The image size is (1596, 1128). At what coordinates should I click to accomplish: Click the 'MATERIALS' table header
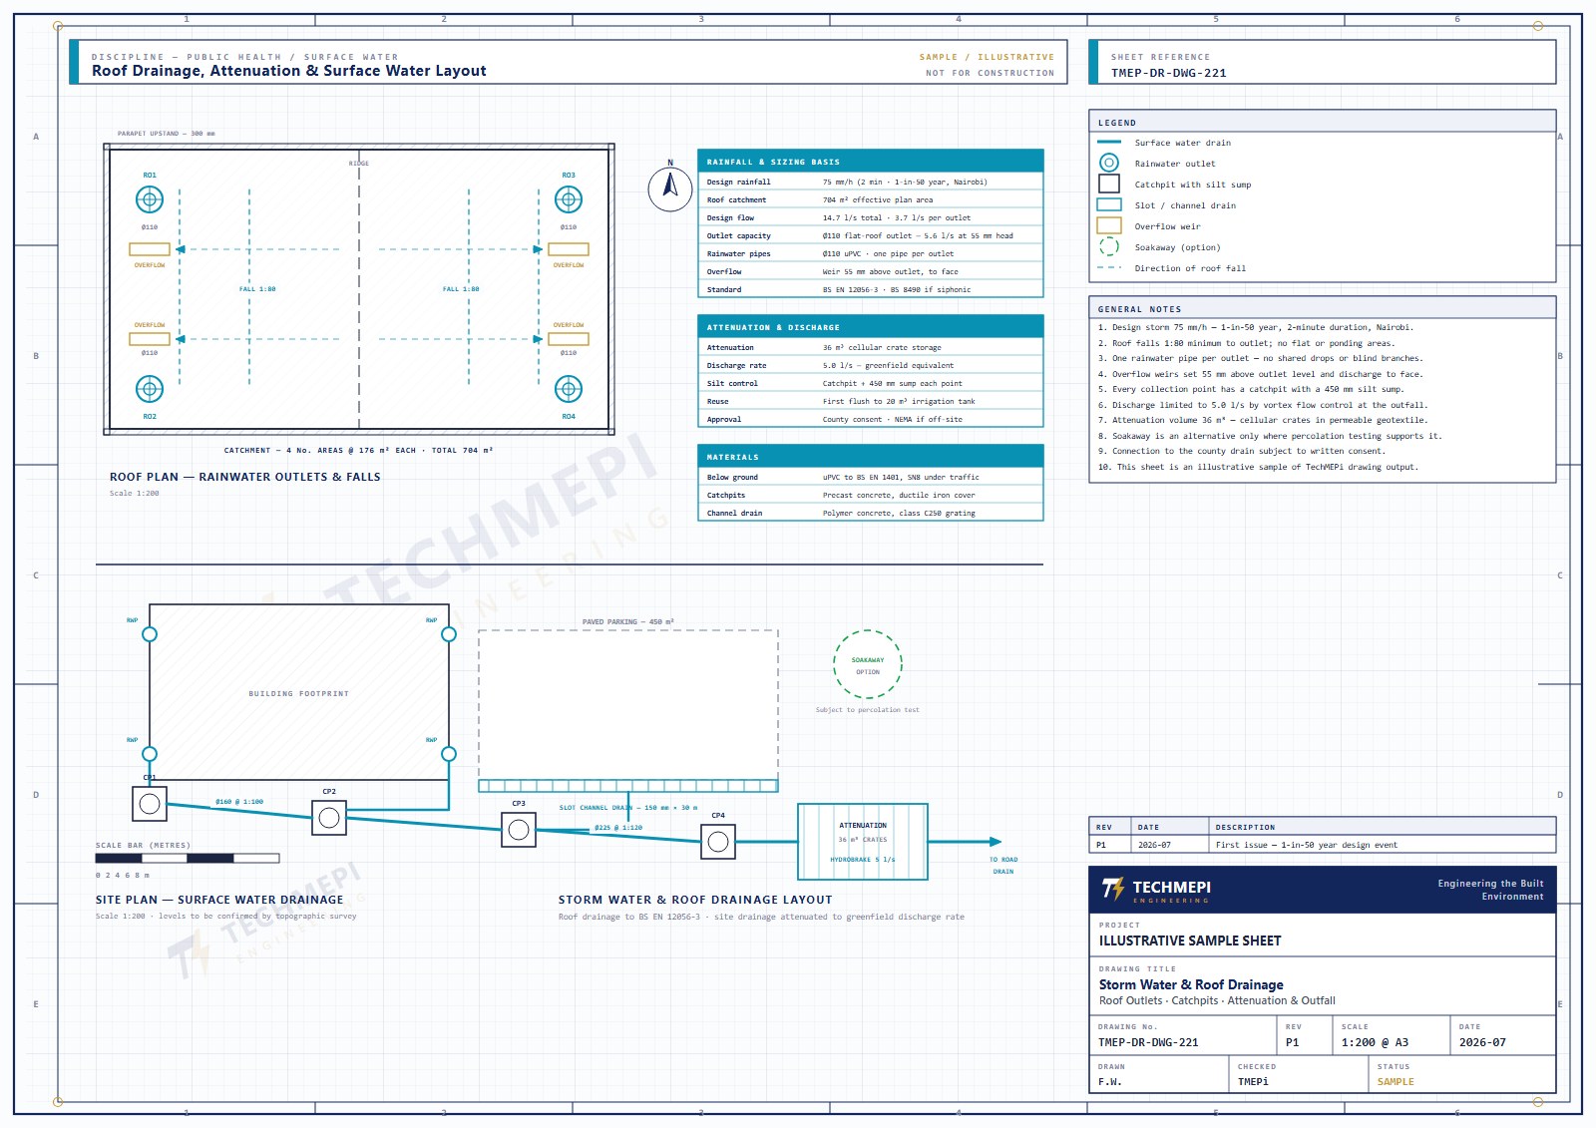[x=871, y=457]
